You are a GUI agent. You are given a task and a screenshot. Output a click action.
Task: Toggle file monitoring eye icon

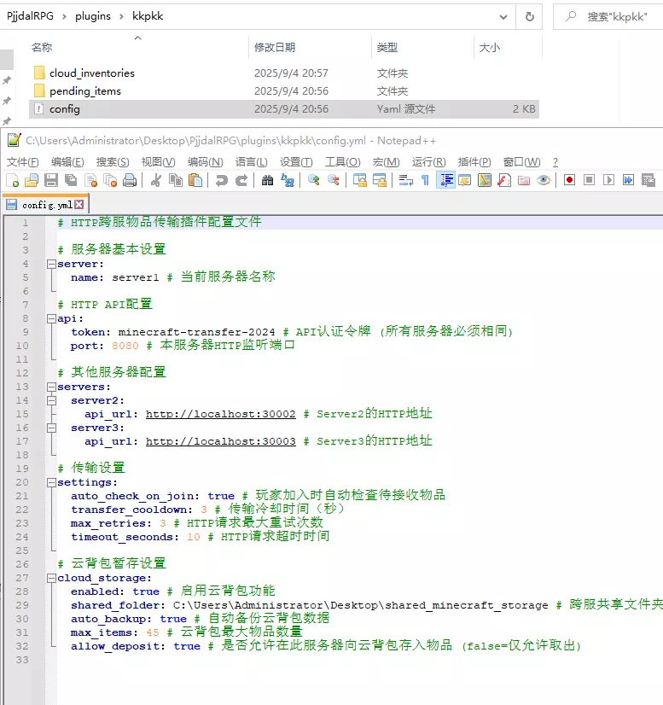pos(544,180)
